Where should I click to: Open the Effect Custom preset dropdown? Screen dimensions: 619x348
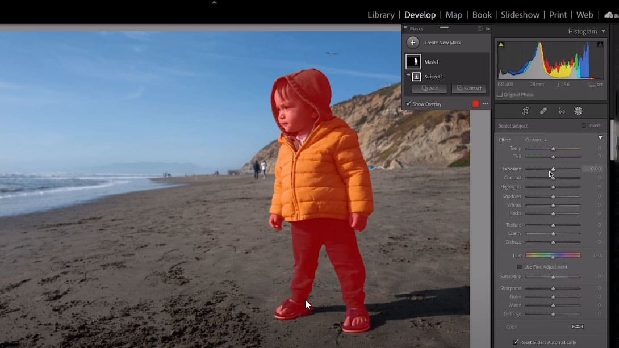pos(534,139)
